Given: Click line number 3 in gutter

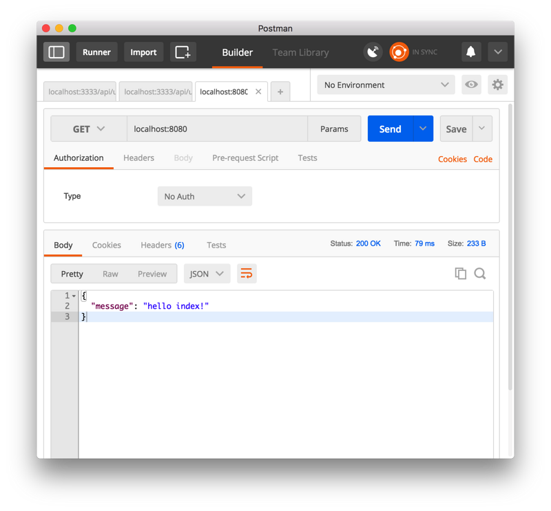Looking at the screenshot, I should click(x=67, y=316).
